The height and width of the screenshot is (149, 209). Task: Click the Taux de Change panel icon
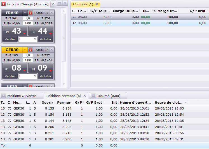click(3, 4)
